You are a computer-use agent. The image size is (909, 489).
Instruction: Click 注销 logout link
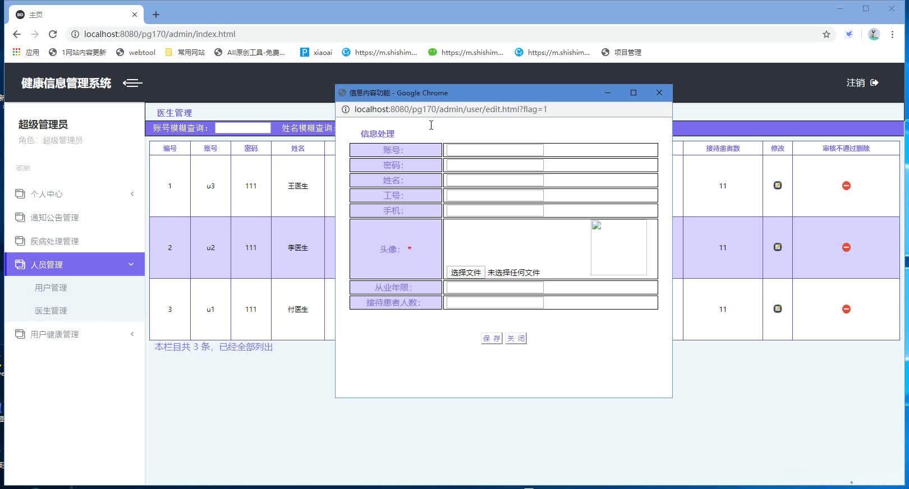point(856,82)
